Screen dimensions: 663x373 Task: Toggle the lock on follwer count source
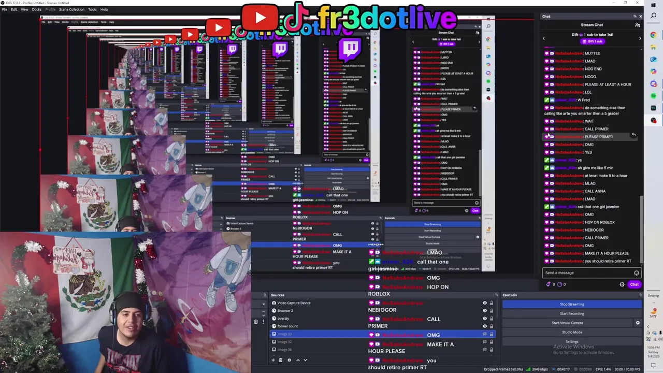coord(491,326)
